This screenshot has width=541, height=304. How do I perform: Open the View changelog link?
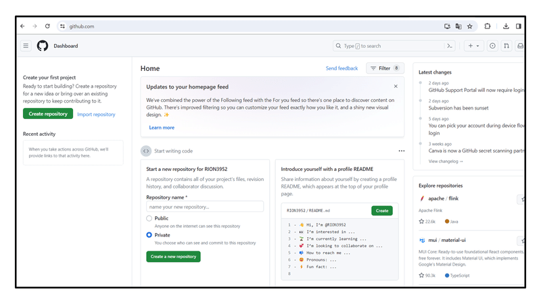(x=446, y=161)
